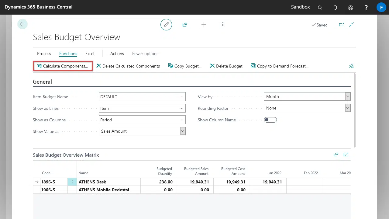Select the ATHENS Desk name cell
Screen dimensions: 389x219
pos(108,182)
